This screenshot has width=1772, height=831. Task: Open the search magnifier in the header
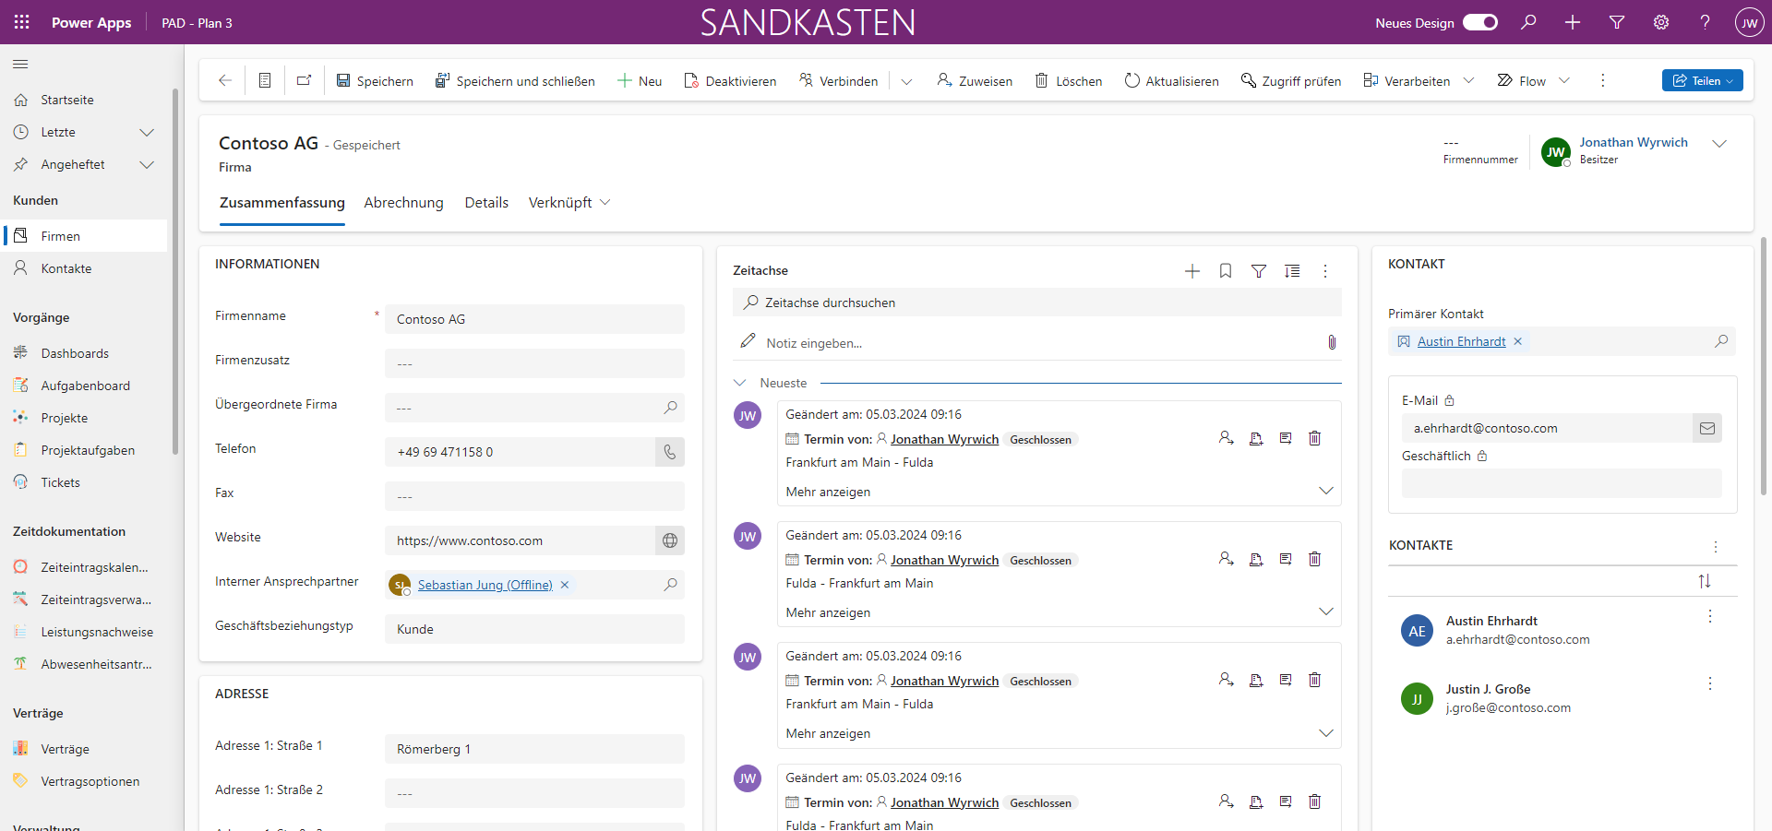(x=1528, y=22)
